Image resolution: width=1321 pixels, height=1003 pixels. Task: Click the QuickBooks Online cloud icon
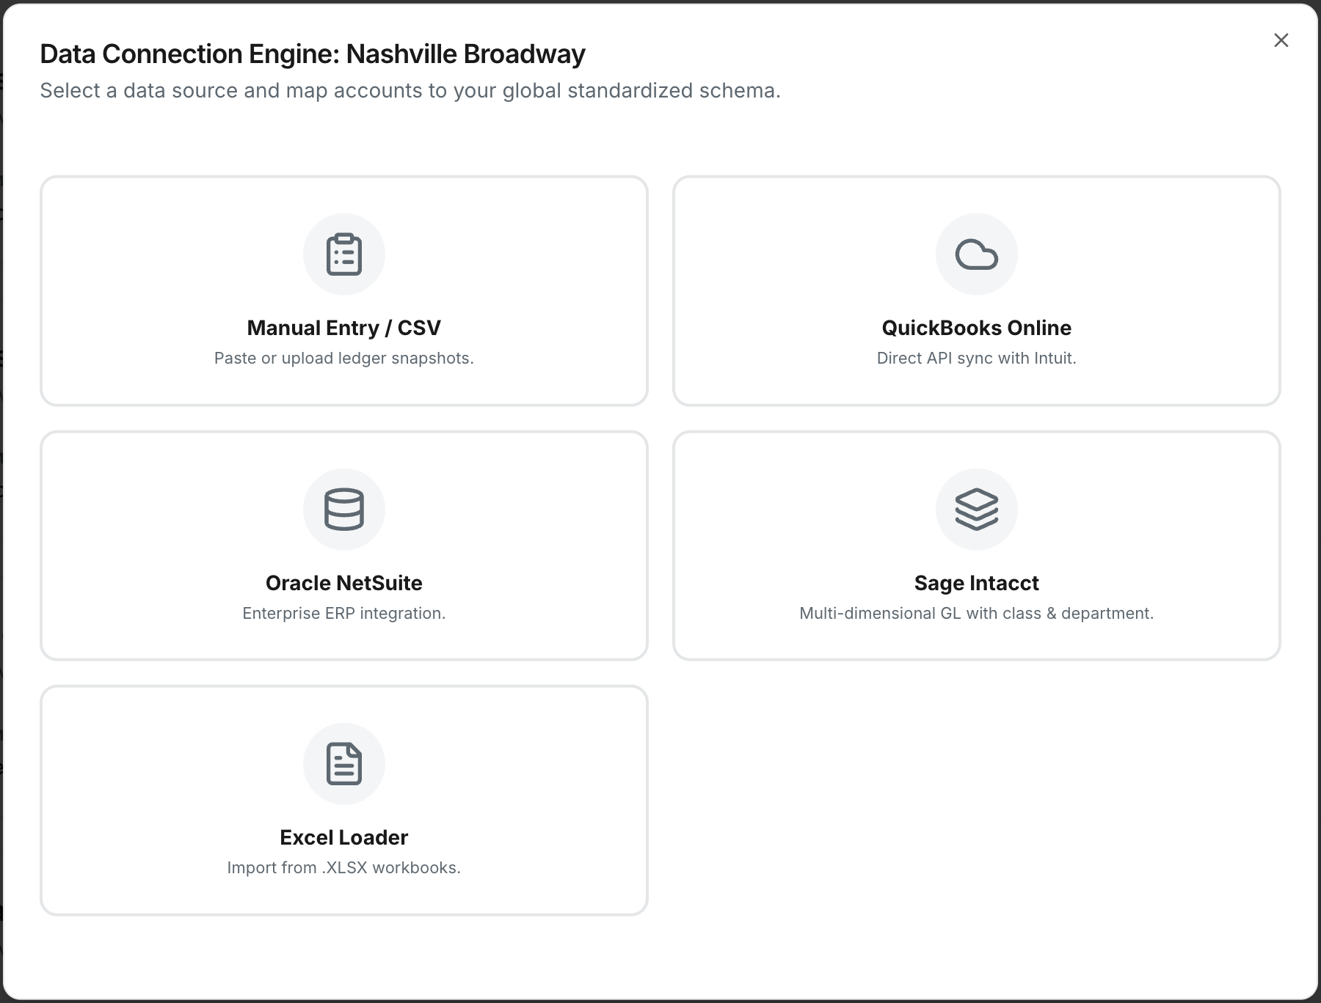[x=976, y=254]
